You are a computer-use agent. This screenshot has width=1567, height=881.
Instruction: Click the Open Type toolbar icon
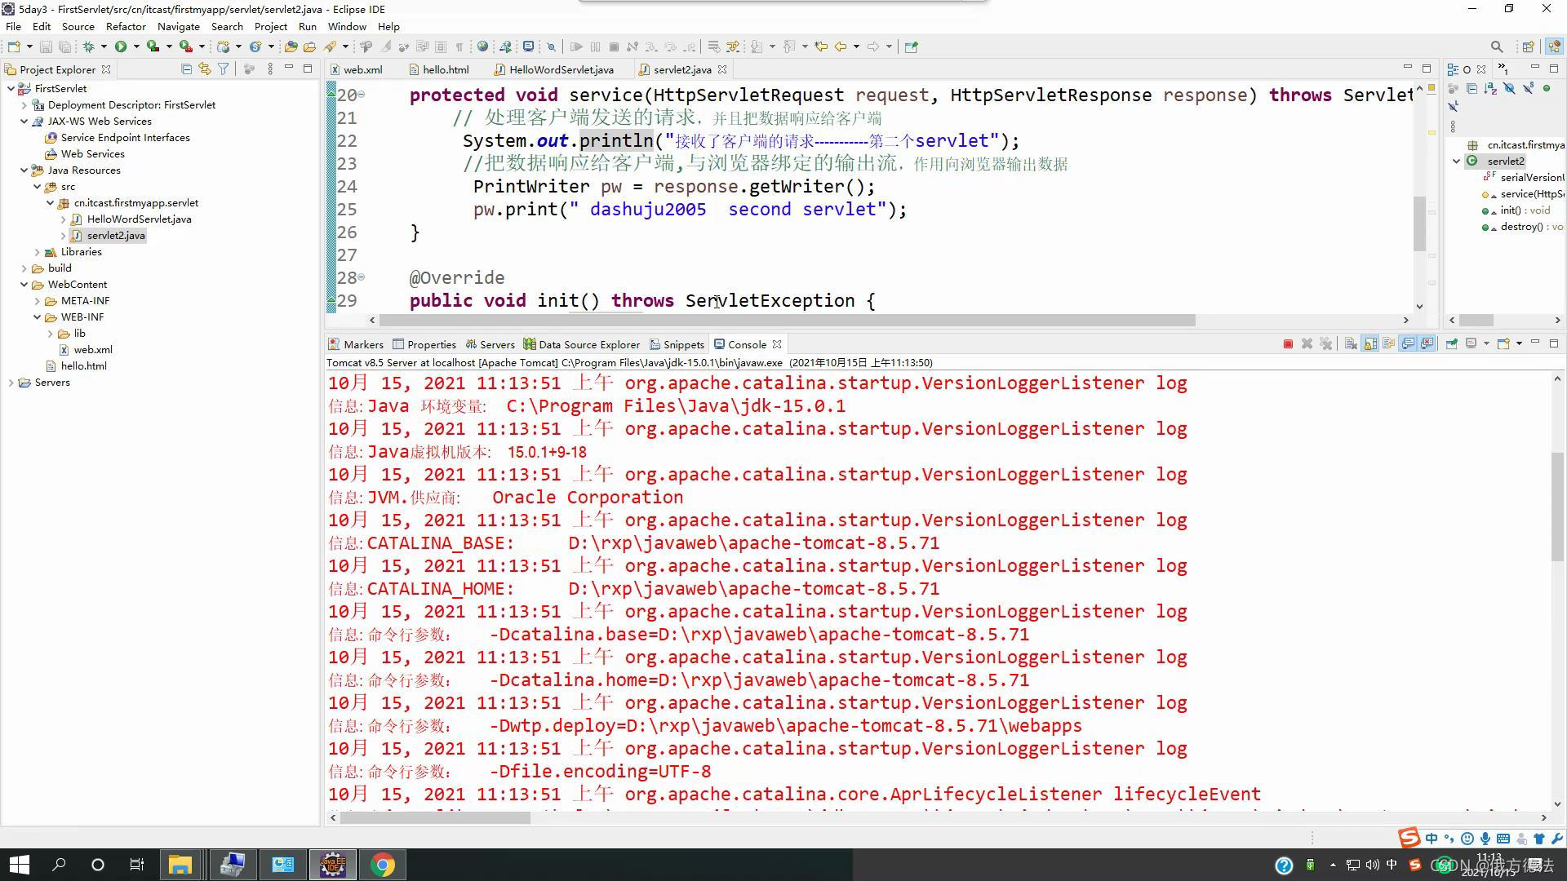pos(291,46)
